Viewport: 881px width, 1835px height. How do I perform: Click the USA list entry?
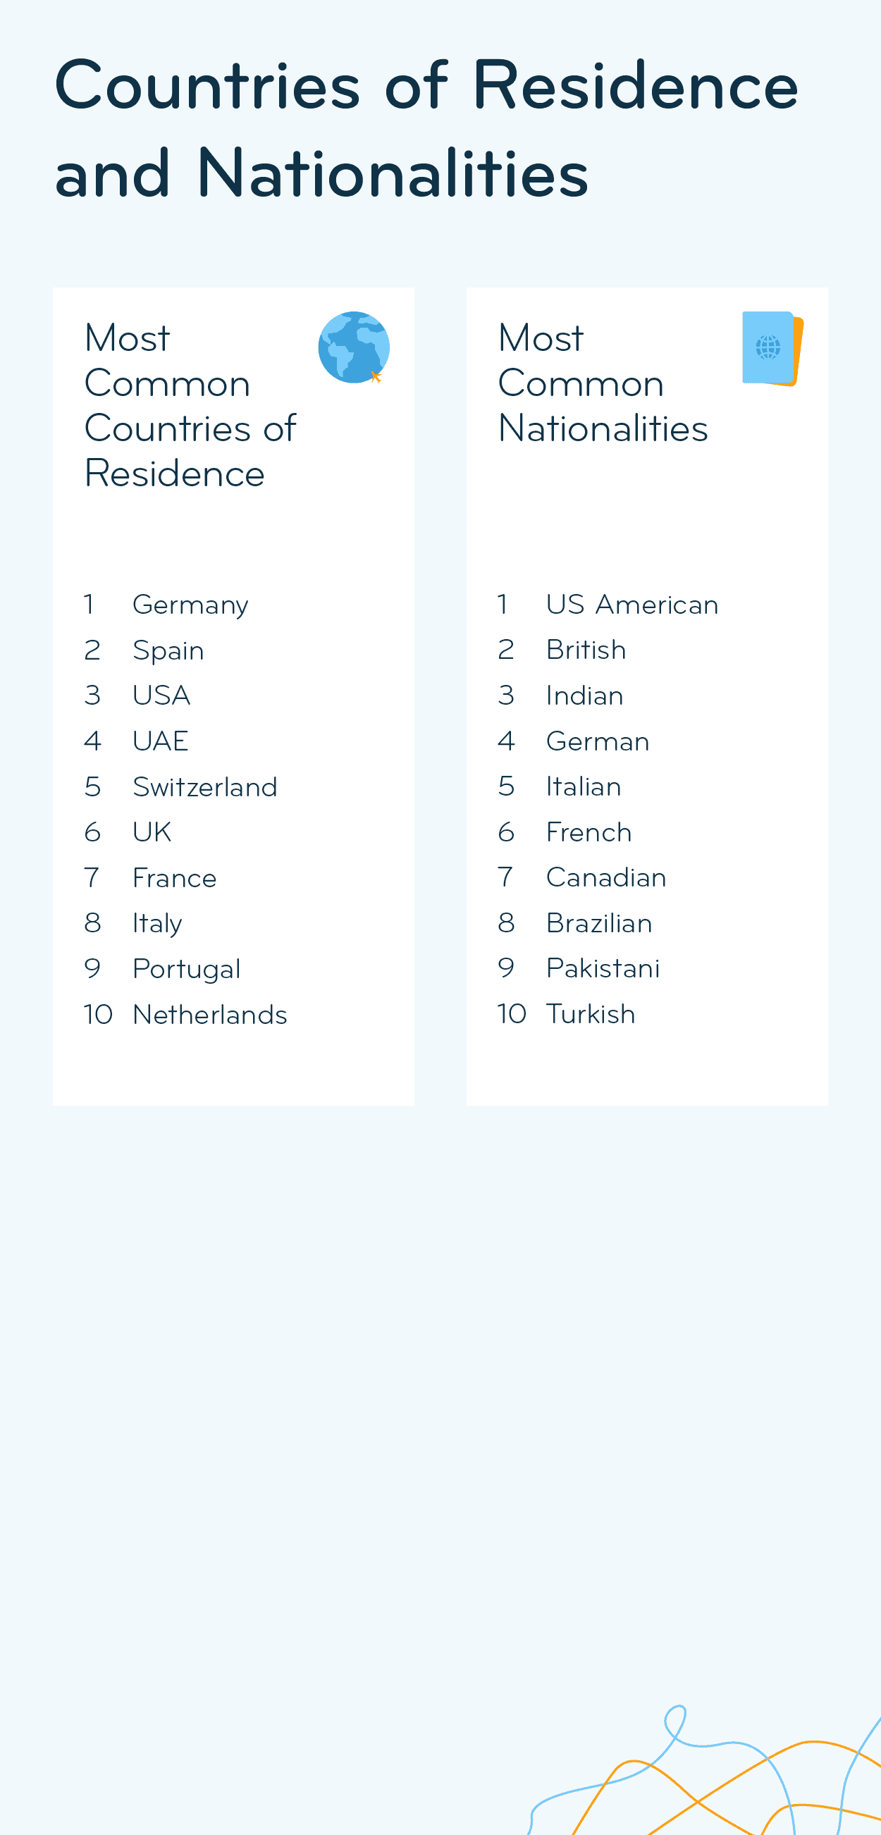click(161, 696)
